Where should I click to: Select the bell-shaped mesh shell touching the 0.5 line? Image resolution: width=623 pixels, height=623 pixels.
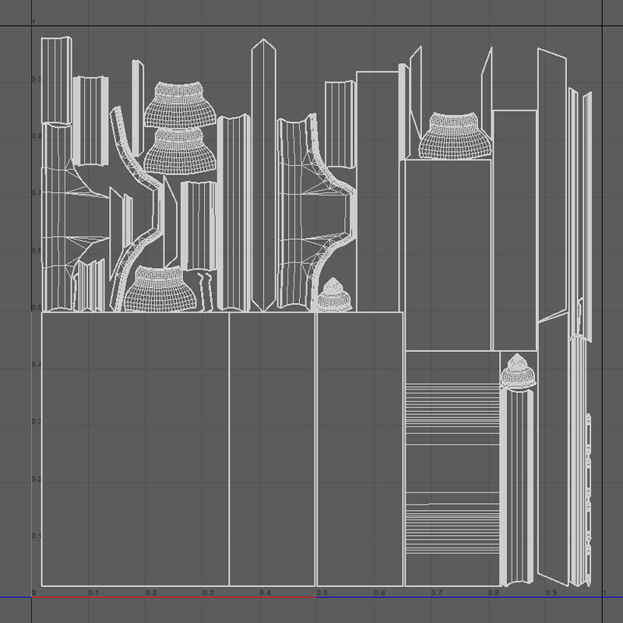pos(160,288)
